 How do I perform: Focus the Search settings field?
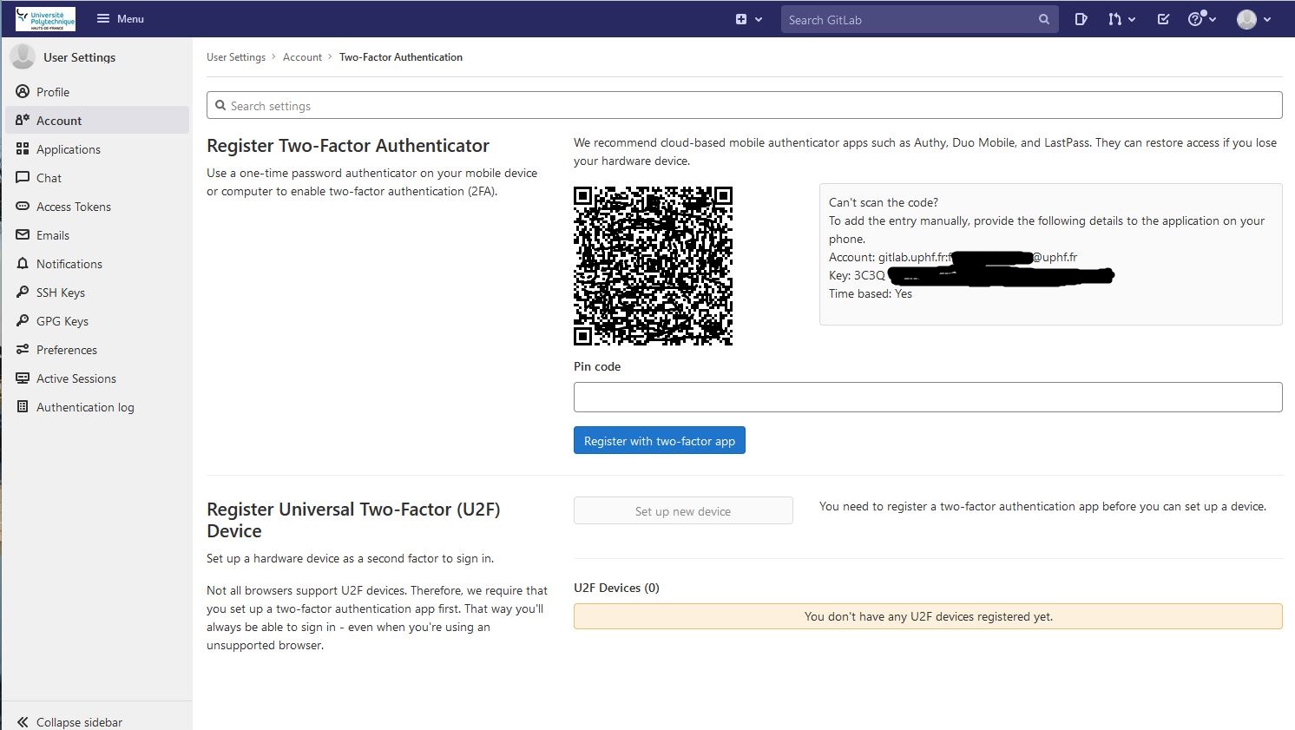tap(744, 105)
